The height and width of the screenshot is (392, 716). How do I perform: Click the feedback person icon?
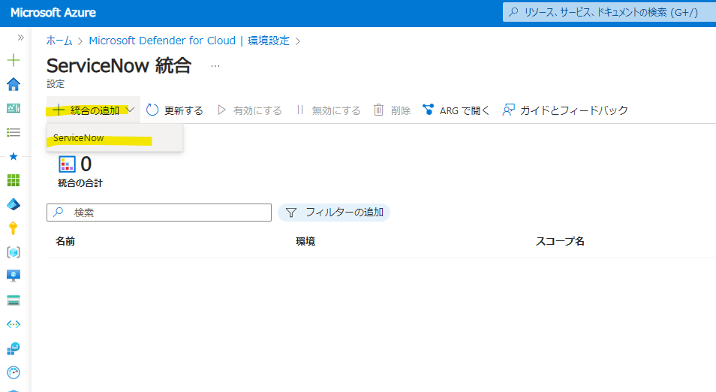pyautogui.click(x=508, y=110)
